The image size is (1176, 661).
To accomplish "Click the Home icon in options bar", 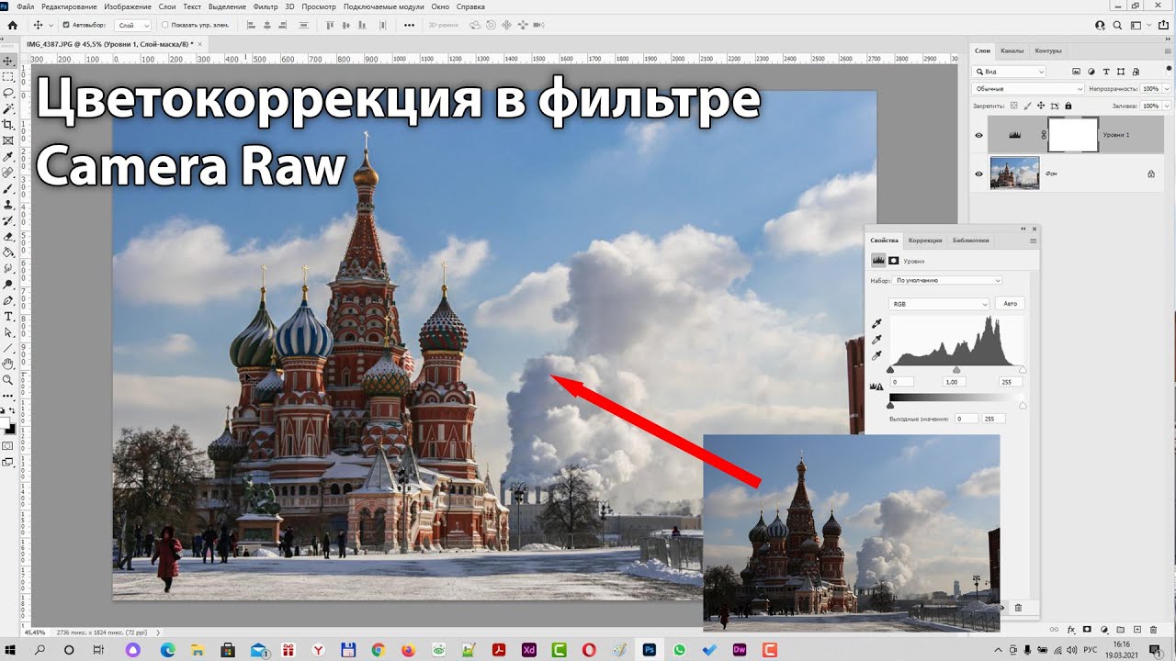I will [12, 26].
